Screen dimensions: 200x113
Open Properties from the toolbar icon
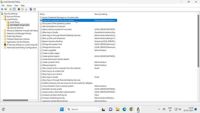[22, 9]
